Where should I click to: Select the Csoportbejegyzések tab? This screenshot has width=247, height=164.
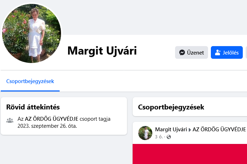30,81
